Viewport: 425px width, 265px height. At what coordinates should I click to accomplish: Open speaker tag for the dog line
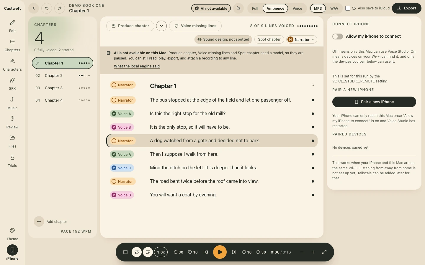click(x=123, y=141)
